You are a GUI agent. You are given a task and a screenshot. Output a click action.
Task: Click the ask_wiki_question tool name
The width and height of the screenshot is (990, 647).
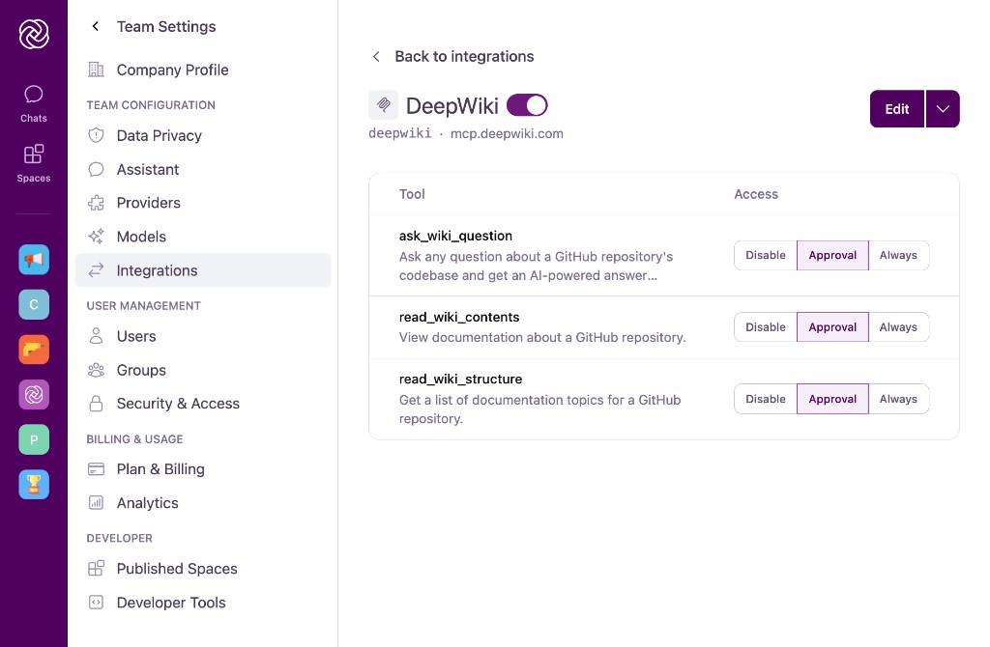coord(455,236)
